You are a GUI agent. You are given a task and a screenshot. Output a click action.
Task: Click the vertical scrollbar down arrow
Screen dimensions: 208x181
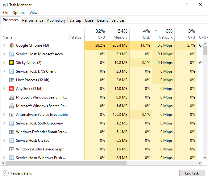205,158
